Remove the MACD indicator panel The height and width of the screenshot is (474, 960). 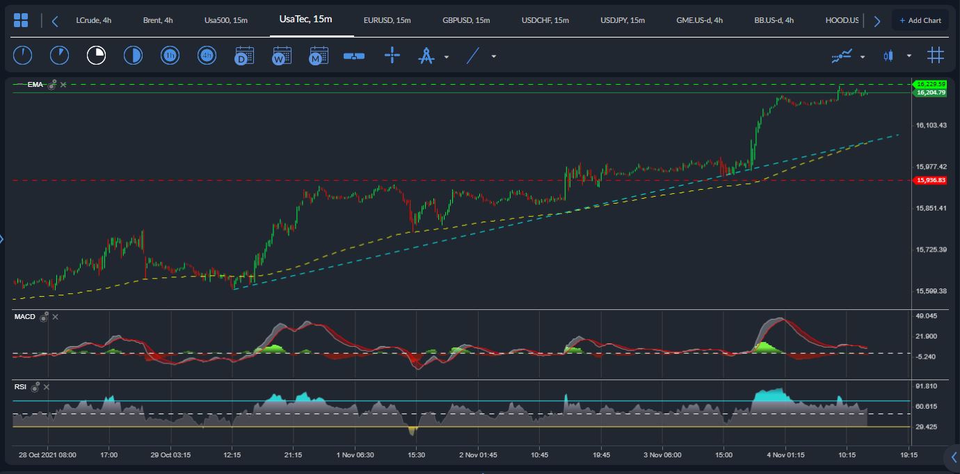coord(56,317)
